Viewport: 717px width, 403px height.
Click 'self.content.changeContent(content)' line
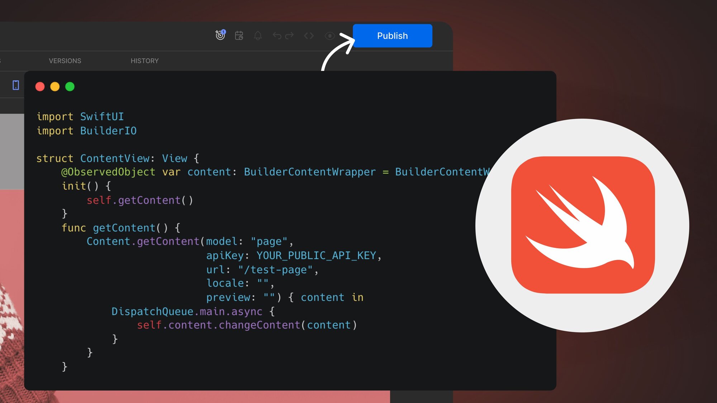[247, 325]
